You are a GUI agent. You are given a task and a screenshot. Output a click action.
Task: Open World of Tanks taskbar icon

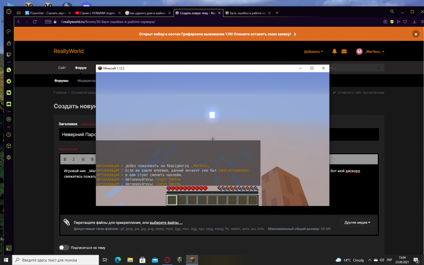(179, 260)
